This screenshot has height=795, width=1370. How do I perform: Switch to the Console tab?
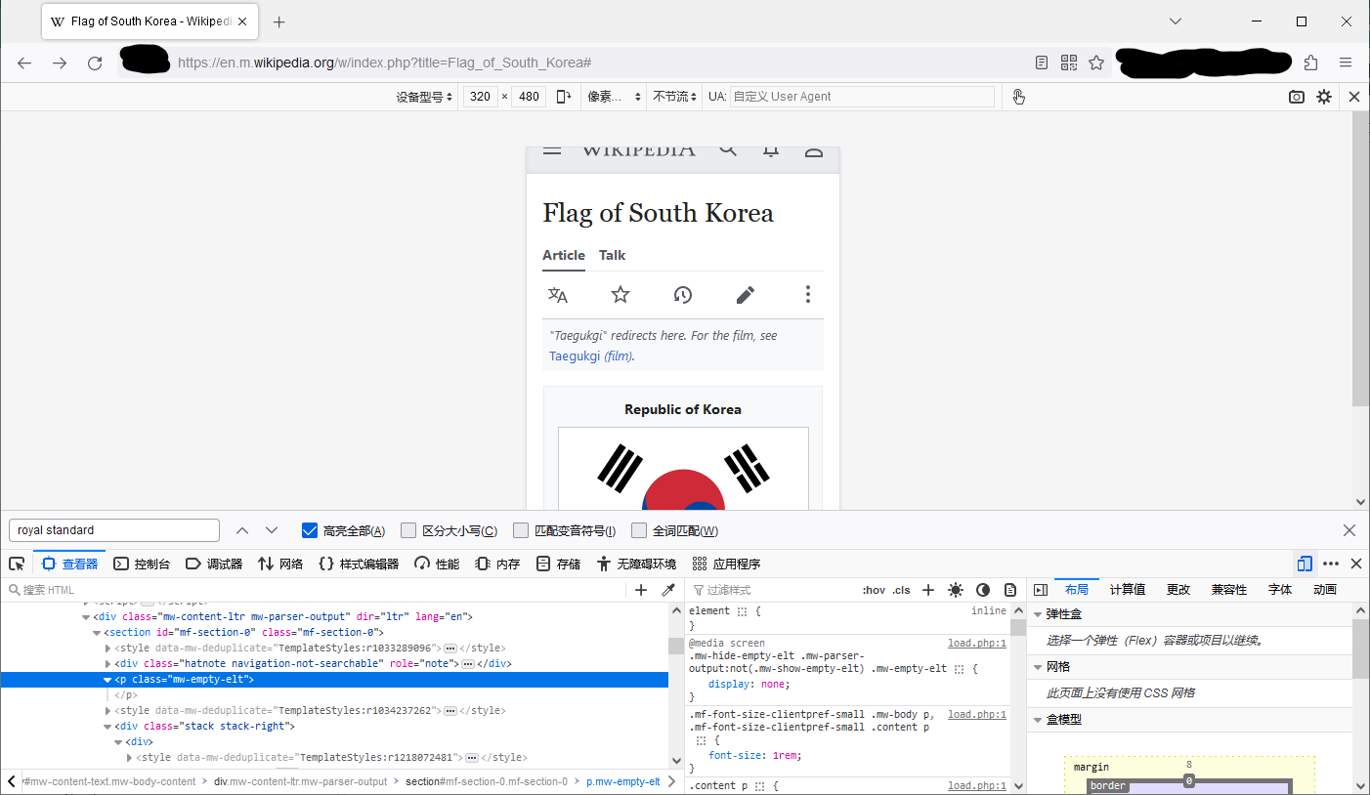[x=142, y=564]
